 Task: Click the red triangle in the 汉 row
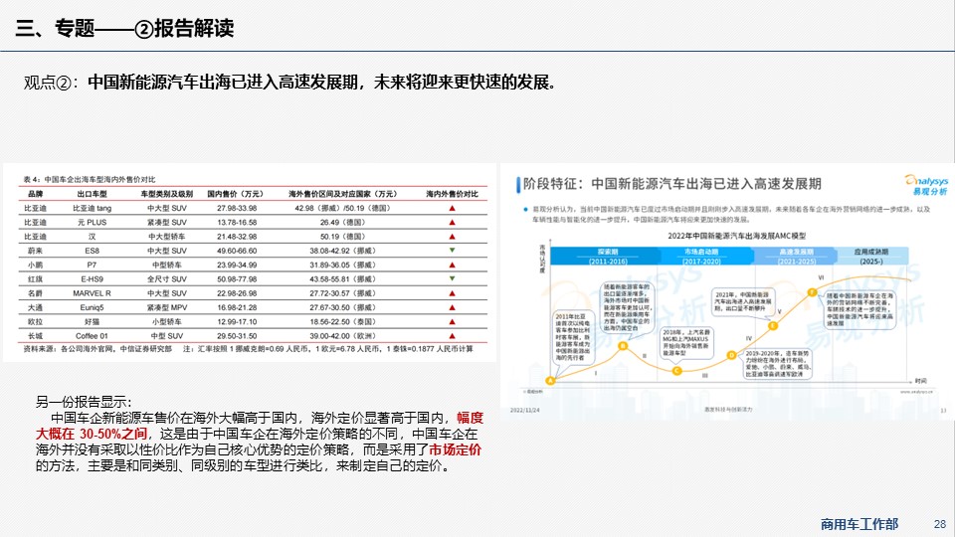[x=452, y=237]
